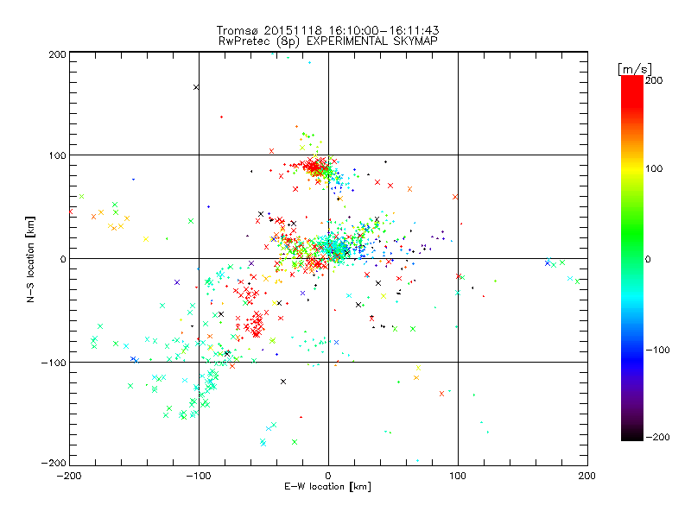Click the colorbar label '0'
This screenshot has width=691, height=518.
(648, 259)
